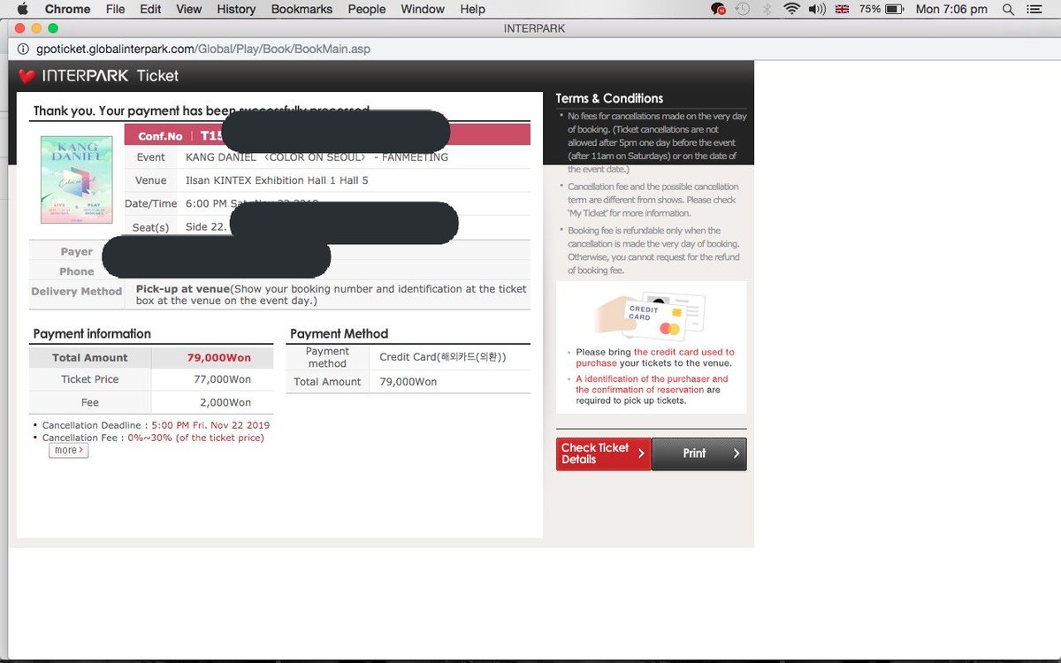Click the Kang Daniel event poster thumbnail
1061x663 pixels.
[x=77, y=179]
